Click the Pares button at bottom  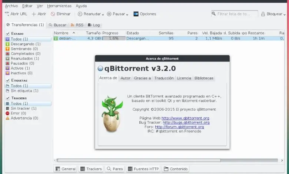115,169
